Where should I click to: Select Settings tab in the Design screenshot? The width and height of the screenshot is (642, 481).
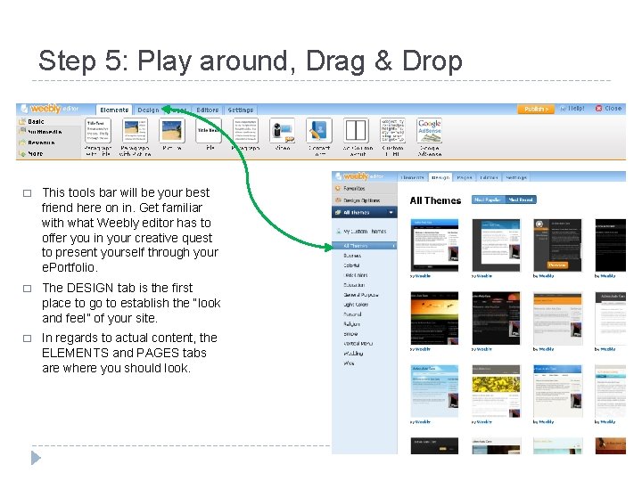tap(516, 177)
